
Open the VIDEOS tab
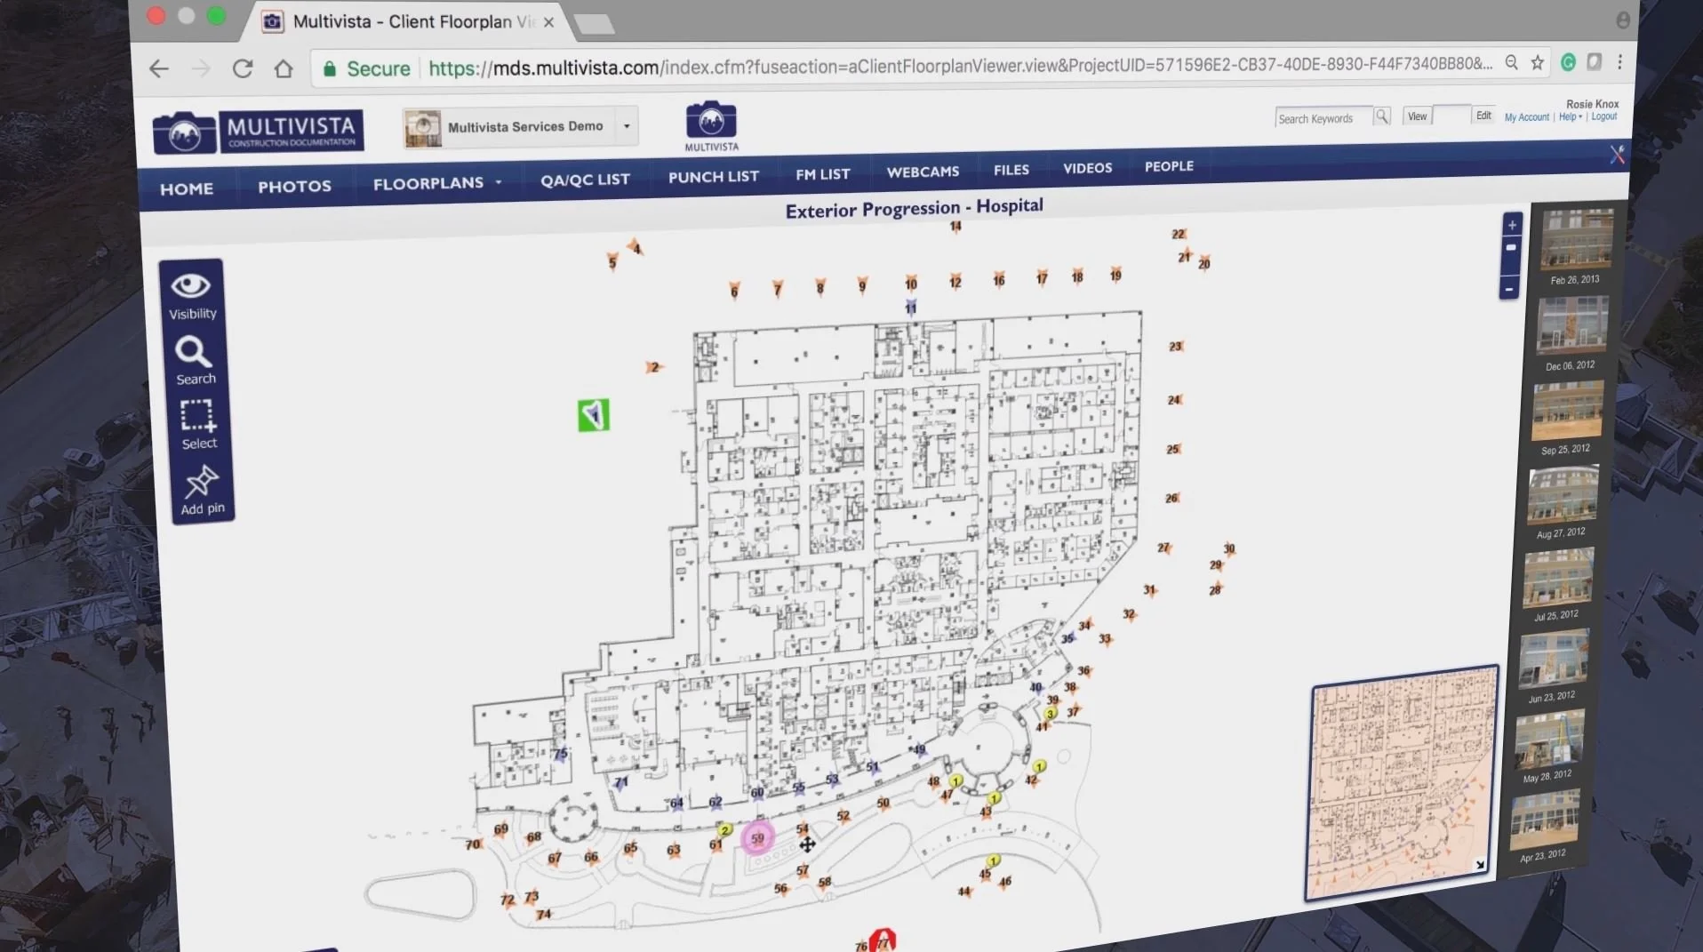(1087, 168)
